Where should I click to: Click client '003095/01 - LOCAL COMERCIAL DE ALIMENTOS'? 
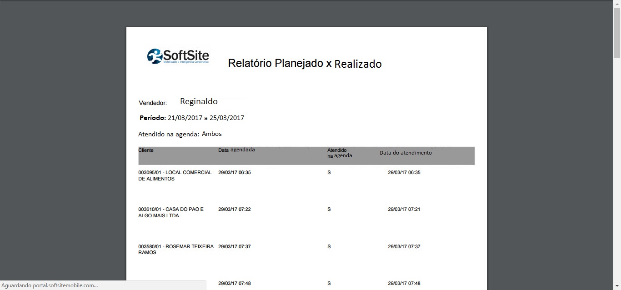(175, 175)
